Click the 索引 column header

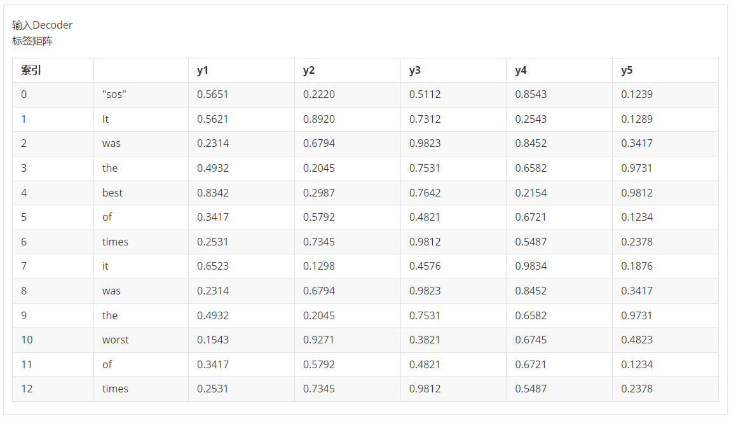pyautogui.click(x=31, y=71)
